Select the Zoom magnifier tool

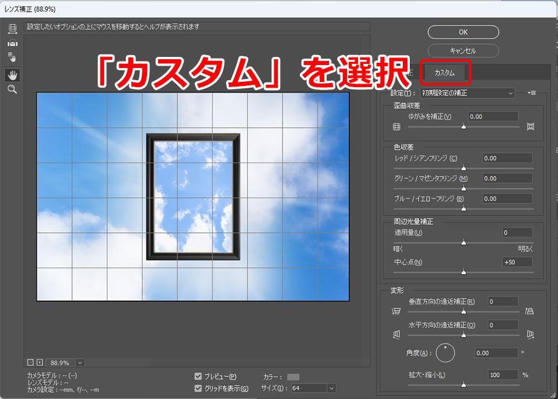click(x=12, y=89)
